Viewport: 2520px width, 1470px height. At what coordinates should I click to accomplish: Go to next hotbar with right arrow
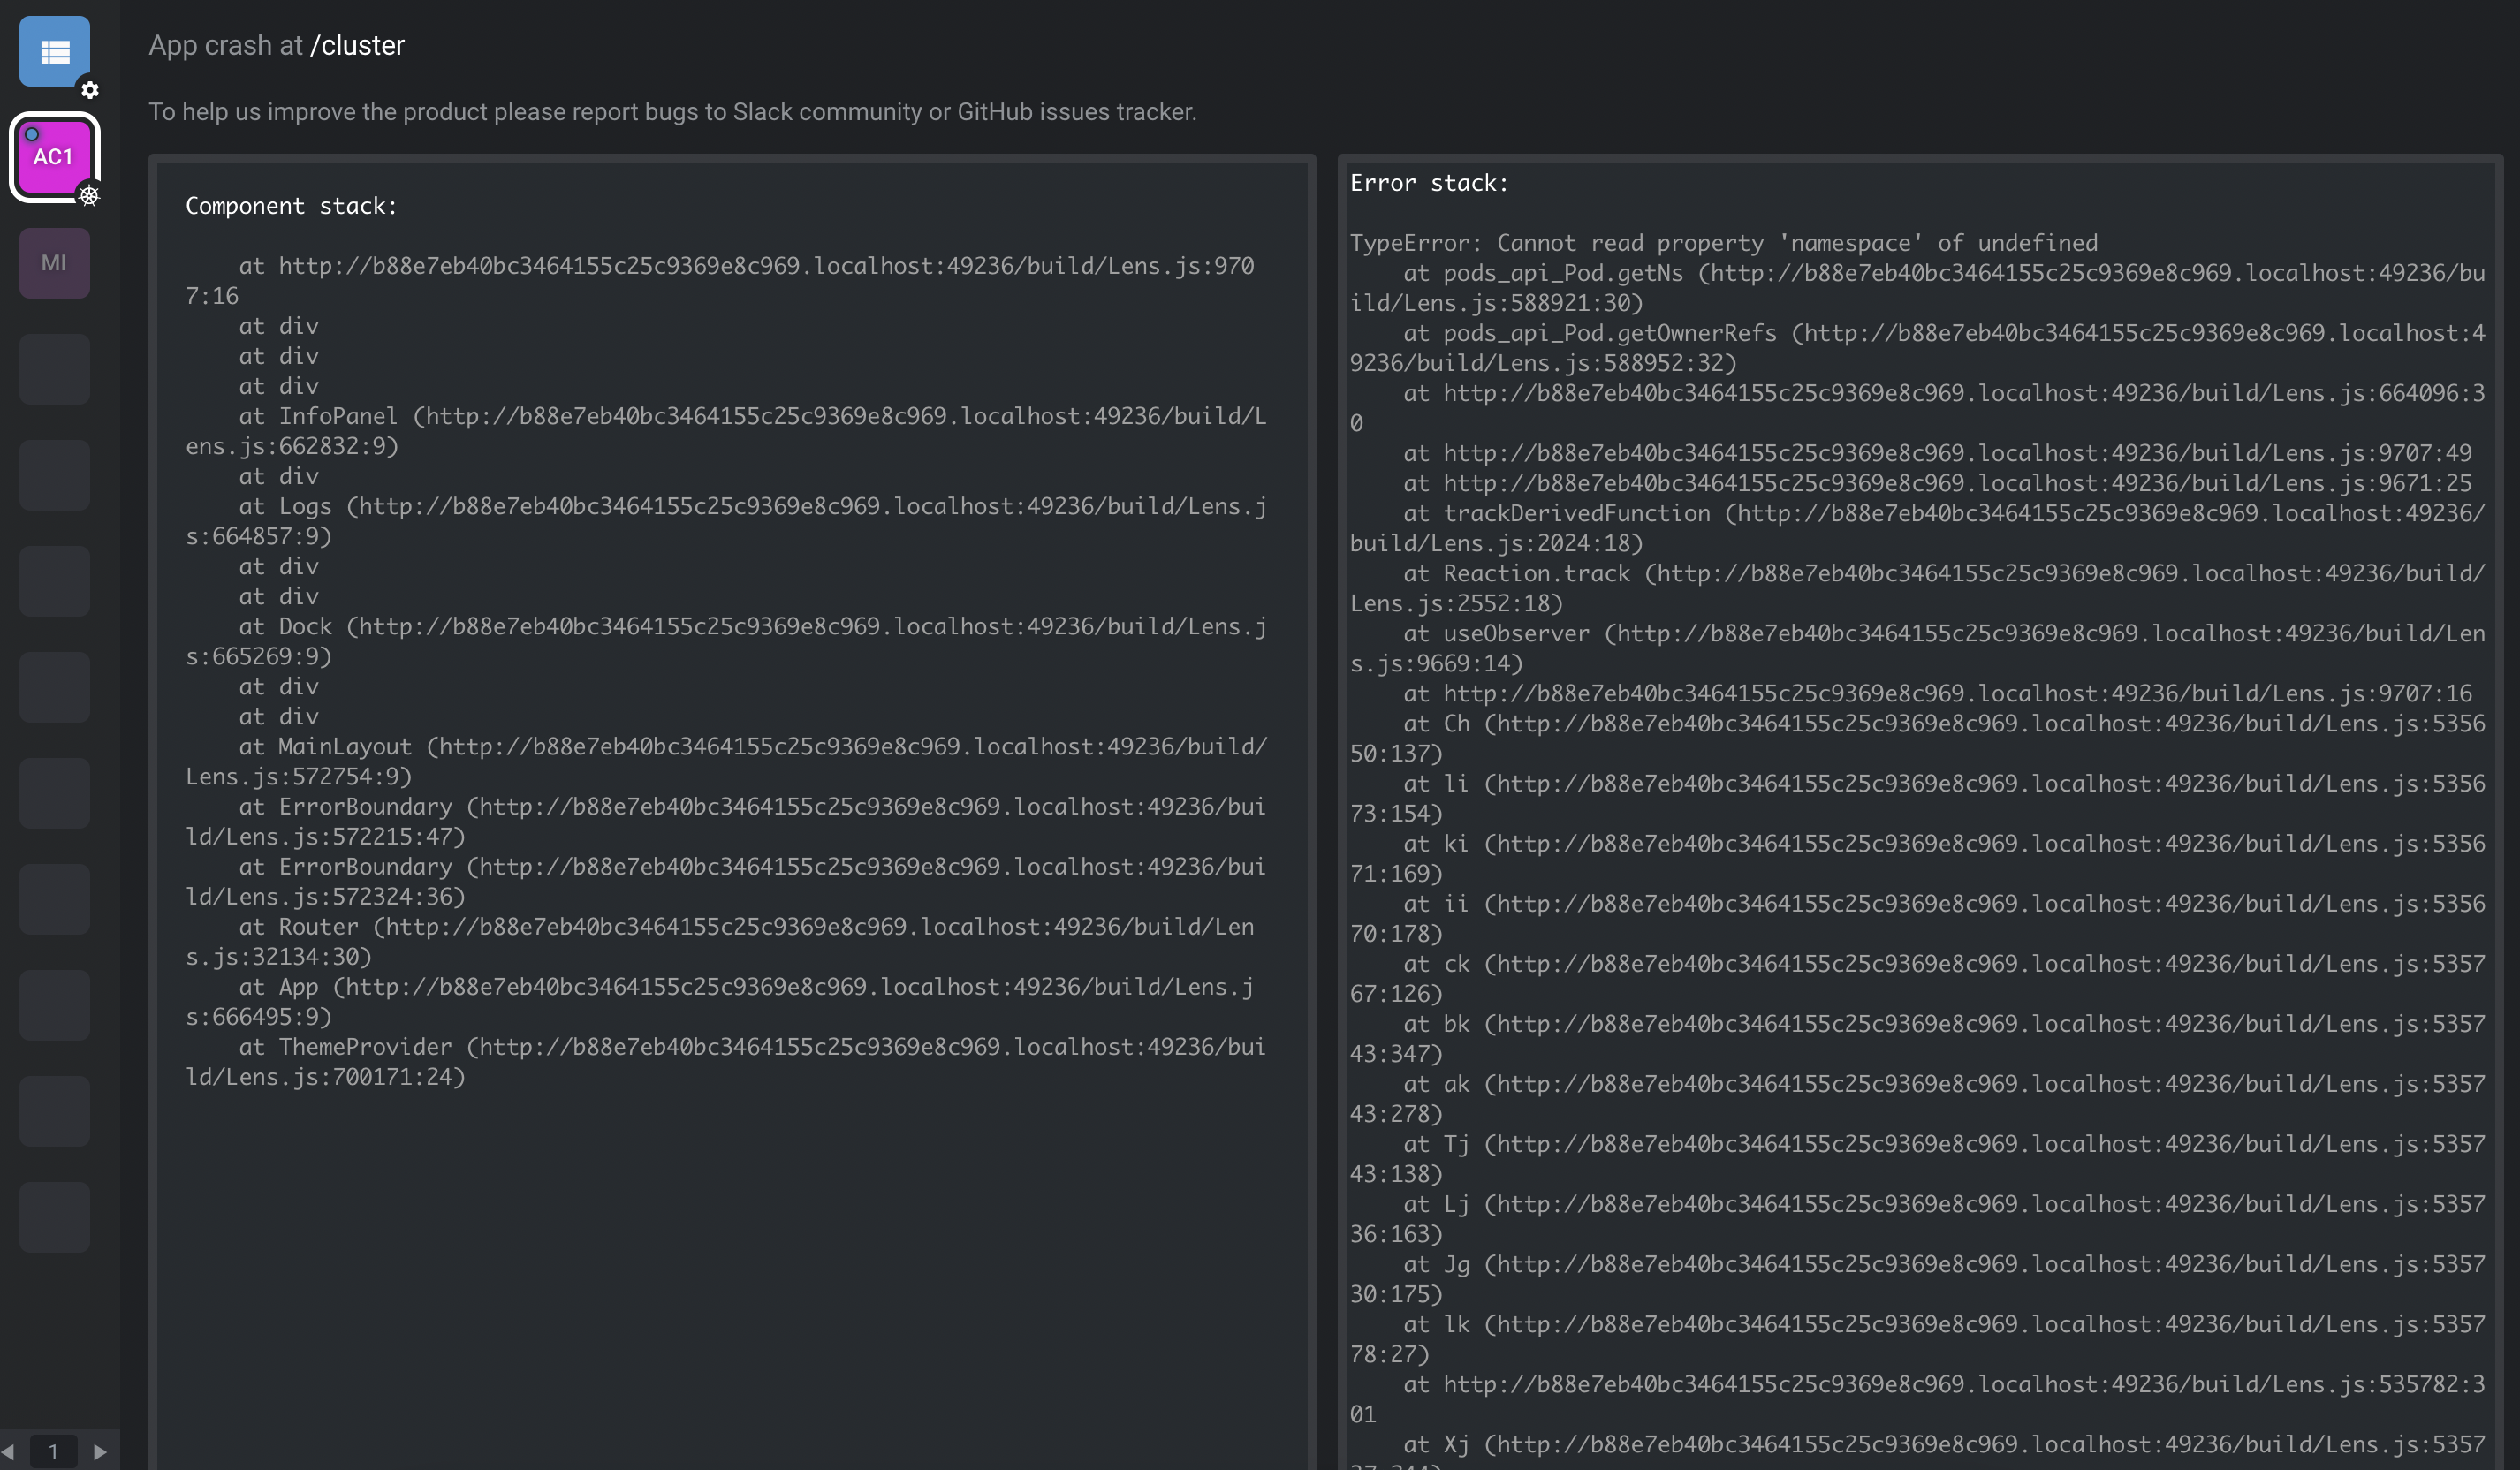(x=100, y=1451)
